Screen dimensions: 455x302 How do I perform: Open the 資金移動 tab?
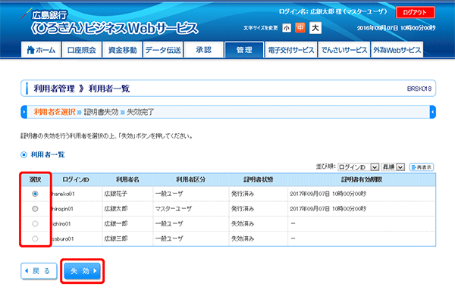(x=122, y=50)
